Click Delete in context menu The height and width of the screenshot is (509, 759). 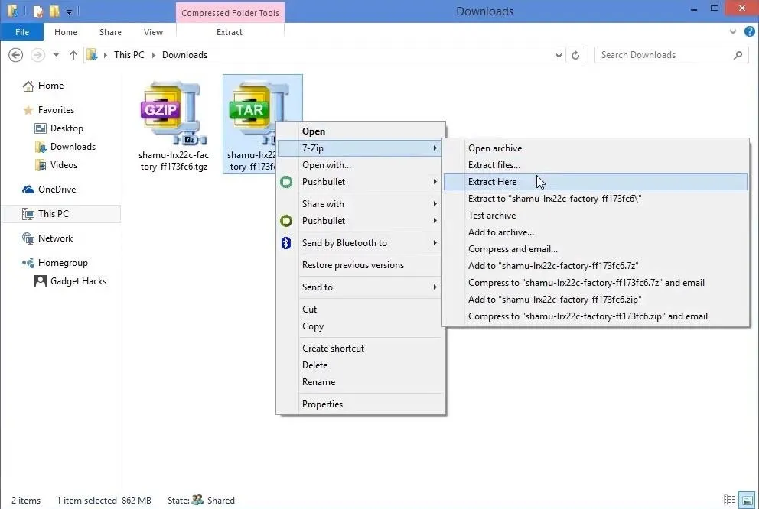360,365
